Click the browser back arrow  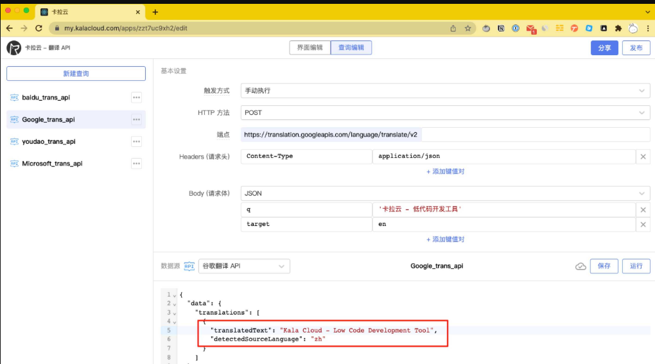tap(9, 28)
